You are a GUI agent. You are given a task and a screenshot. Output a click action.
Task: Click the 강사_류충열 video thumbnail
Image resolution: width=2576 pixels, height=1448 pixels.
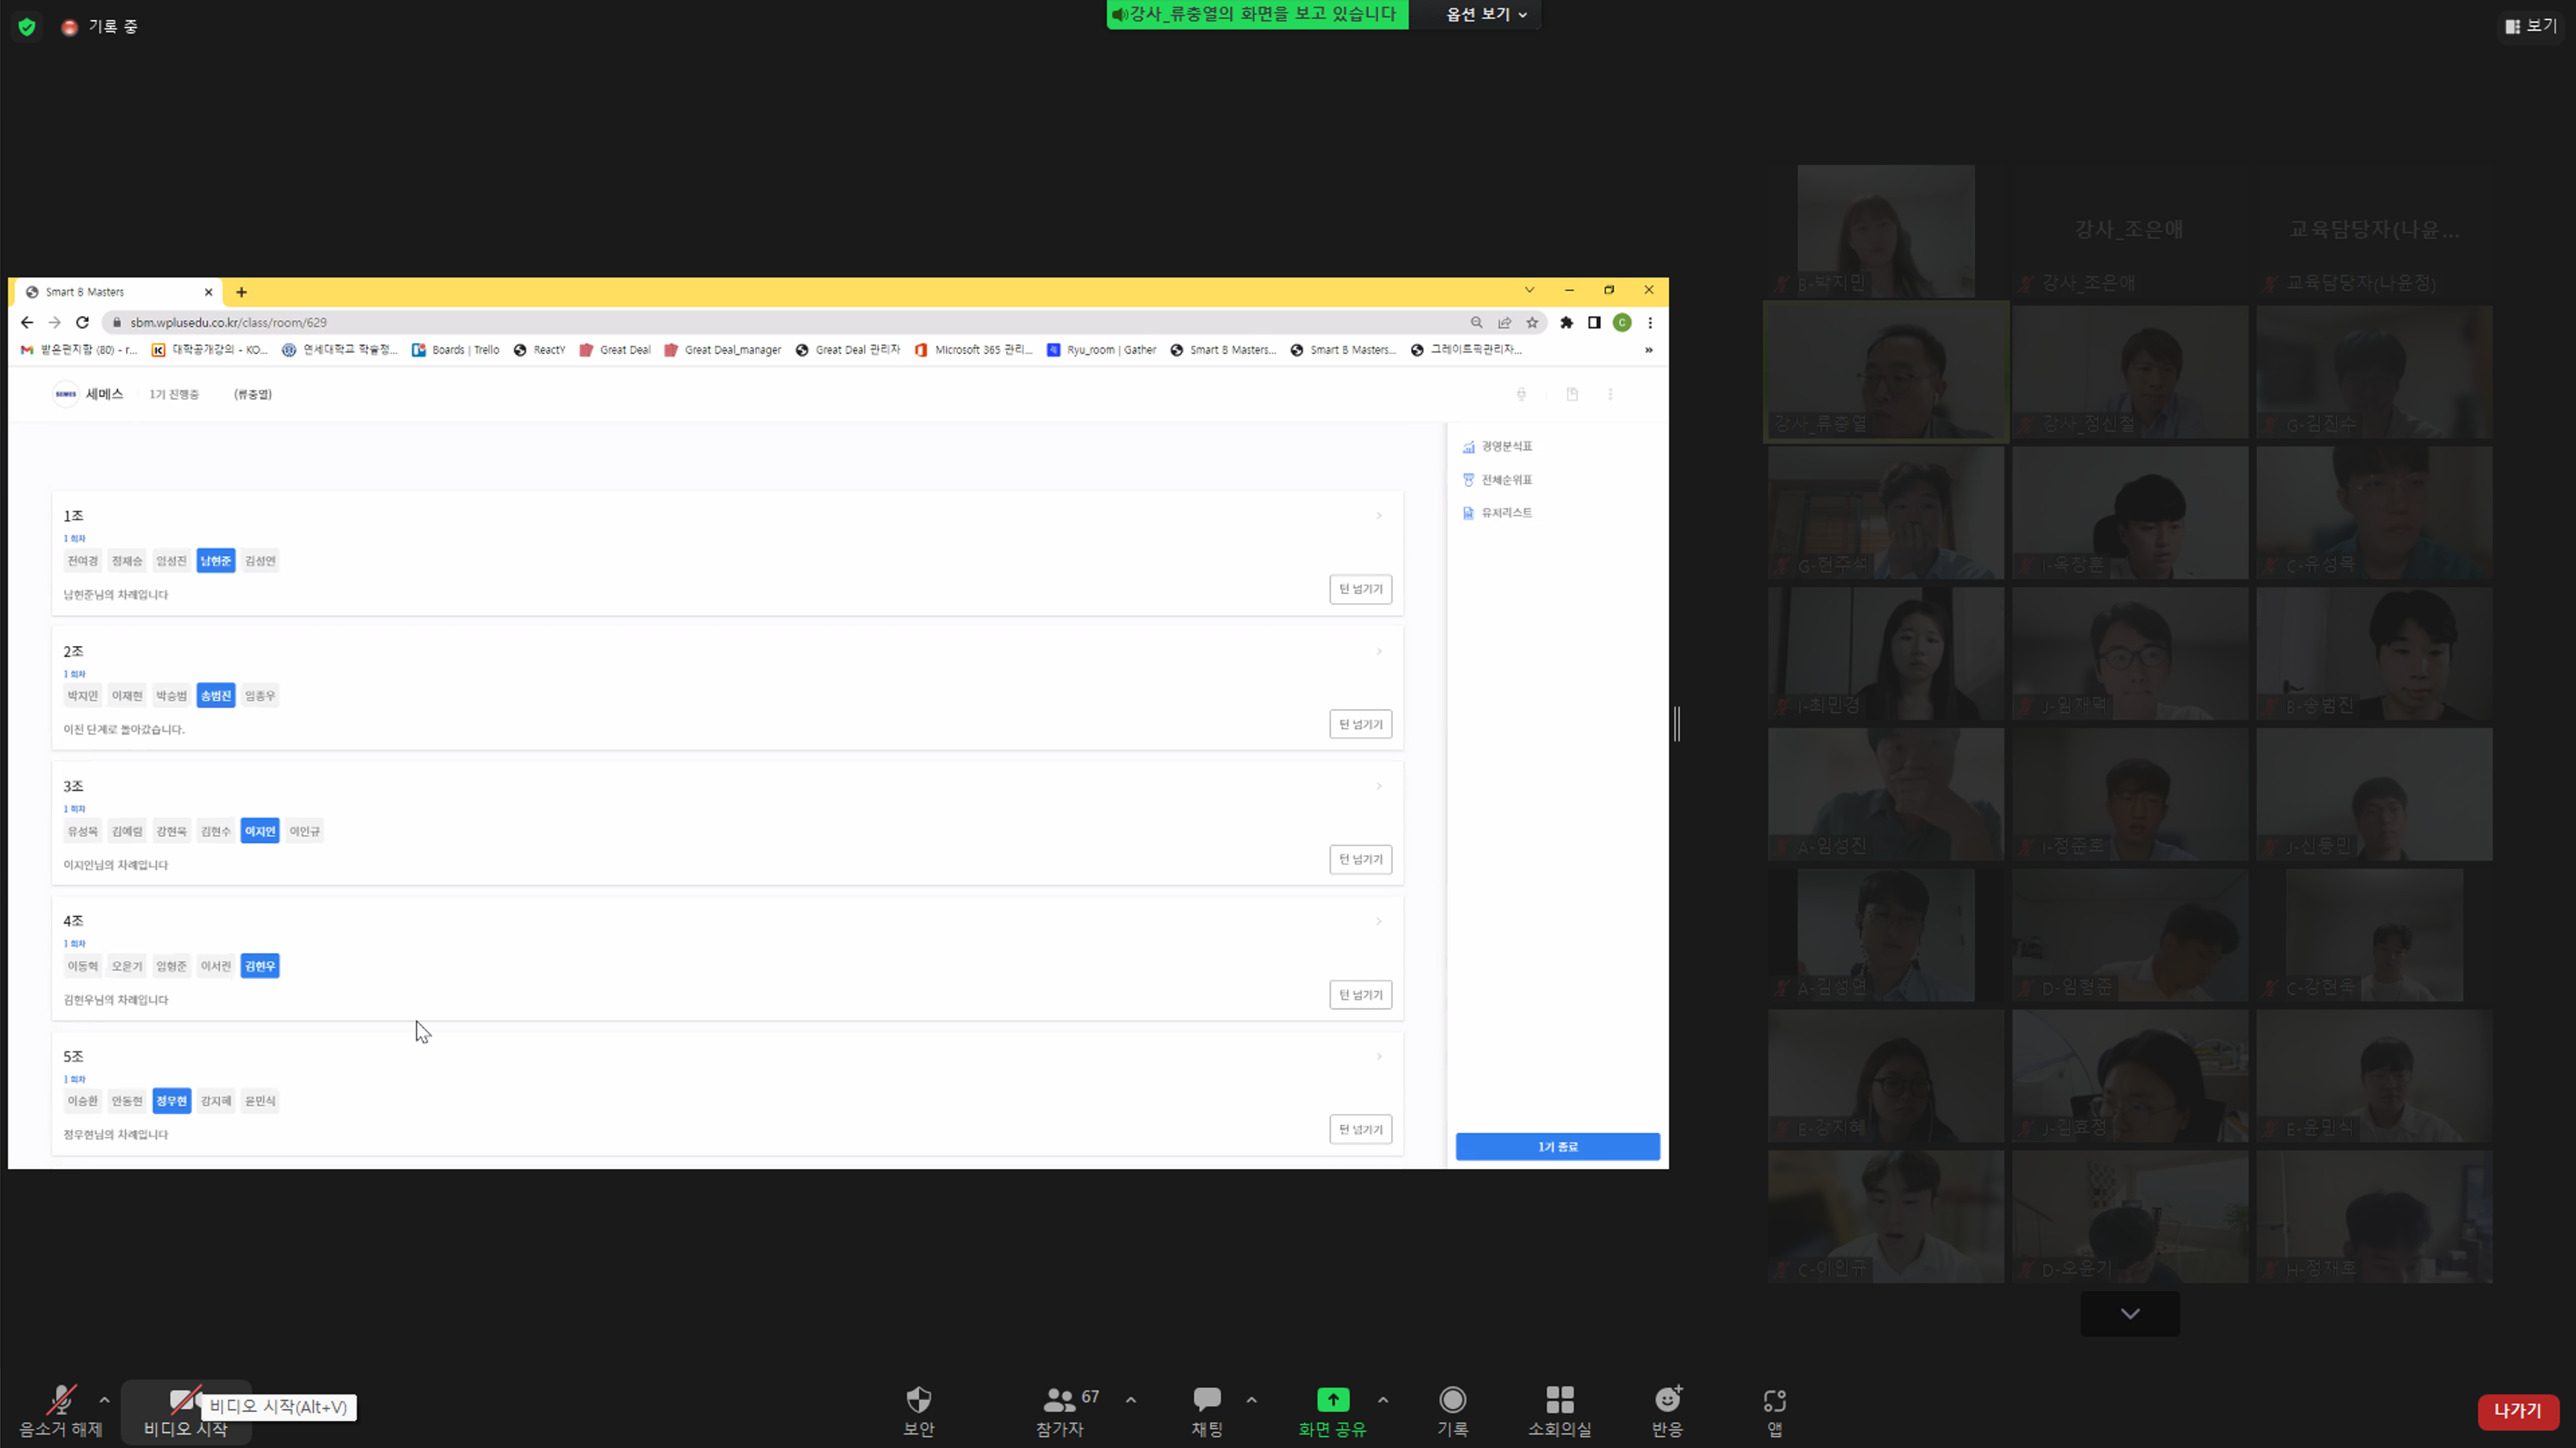coord(1886,371)
